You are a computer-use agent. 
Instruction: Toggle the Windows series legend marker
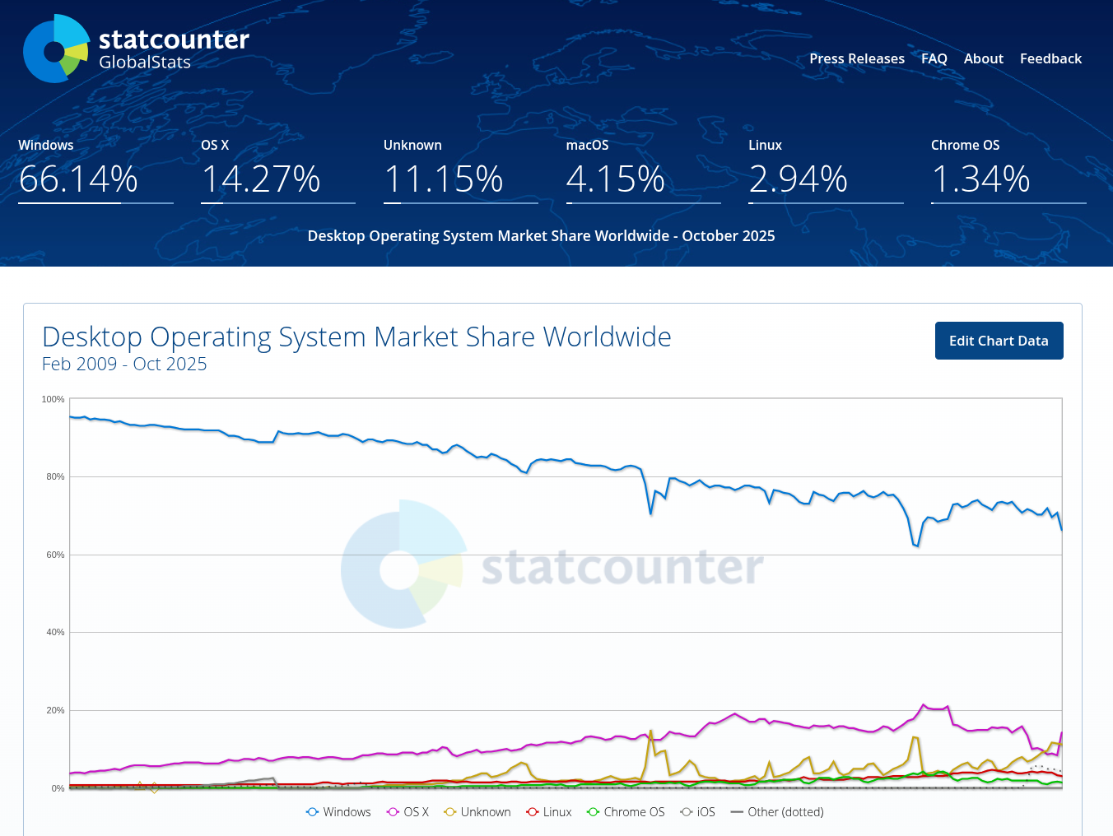point(312,812)
